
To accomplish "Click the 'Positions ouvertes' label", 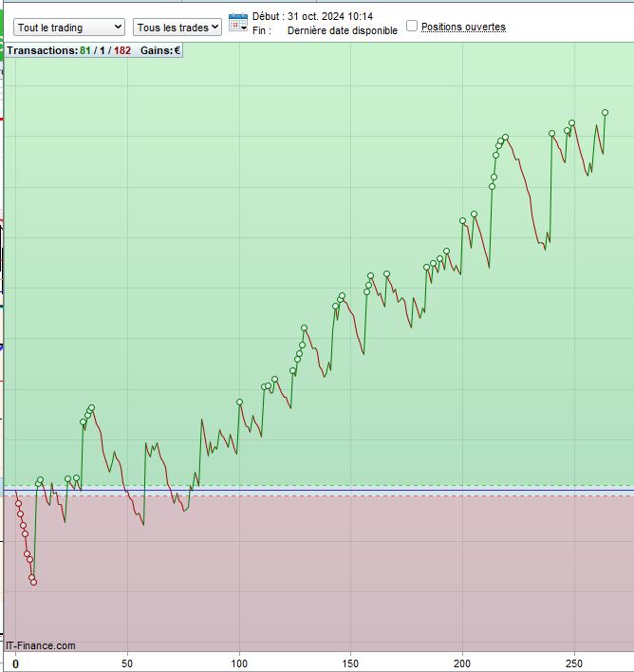I will point(463,27).
